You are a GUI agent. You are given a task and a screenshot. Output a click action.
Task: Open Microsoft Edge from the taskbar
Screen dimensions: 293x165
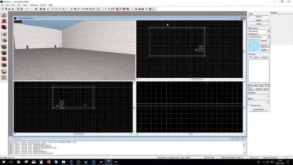(x=71, y=162)
